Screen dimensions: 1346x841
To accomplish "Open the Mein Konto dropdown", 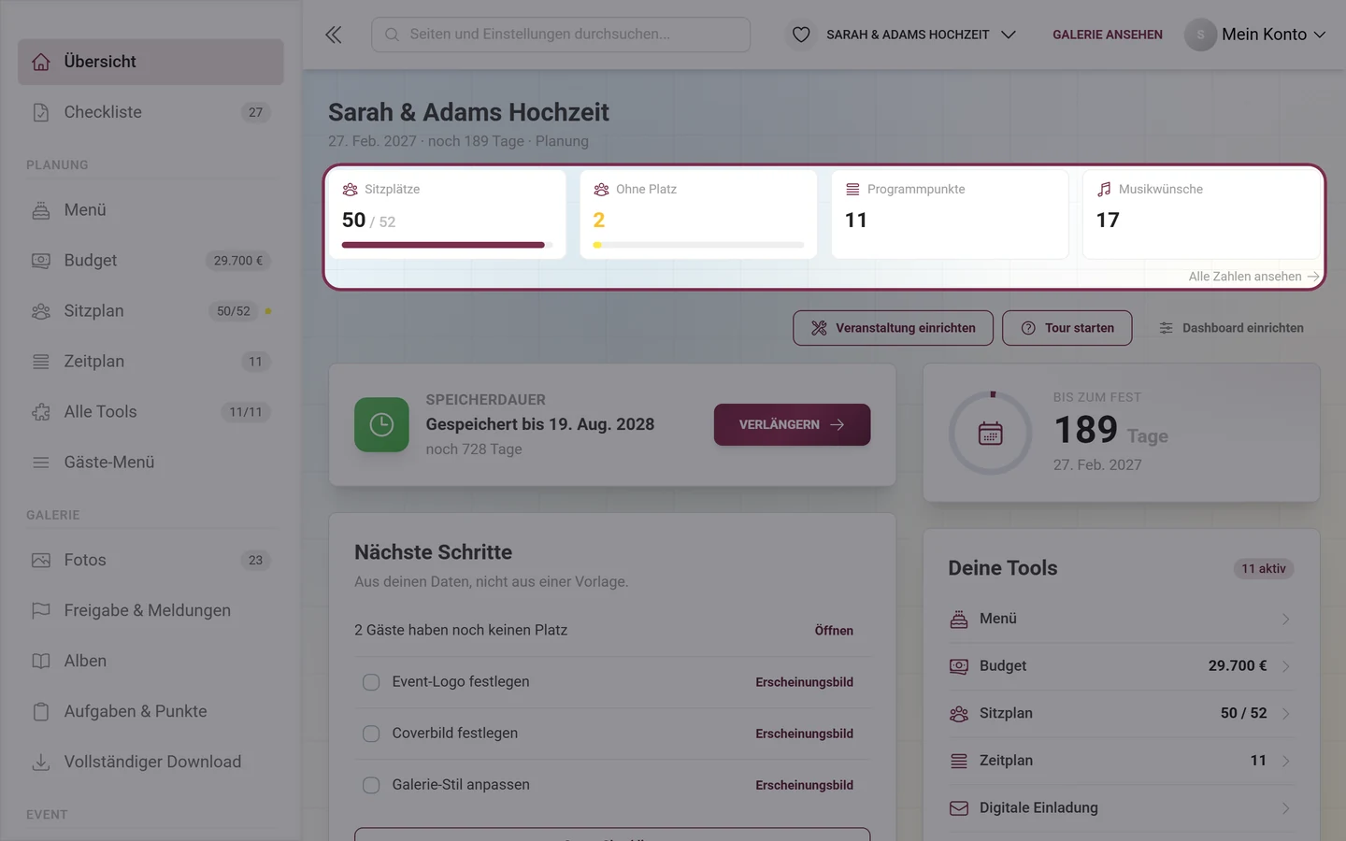I will (x=1255, y=35).
